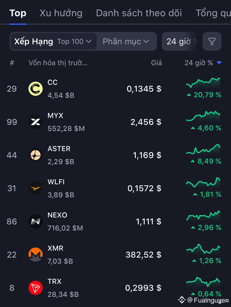
Task: Select the MYX ticker name
Action: coord(56,116)
